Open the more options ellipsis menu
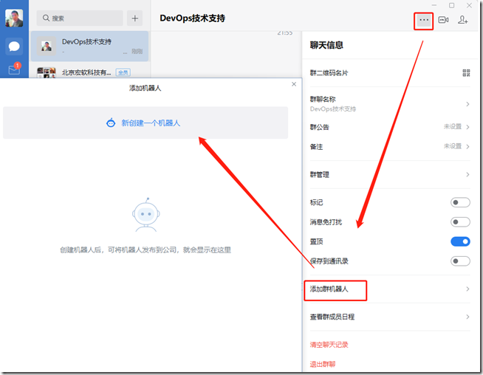Screen dimensions: 483x375 tap(424, 20)
